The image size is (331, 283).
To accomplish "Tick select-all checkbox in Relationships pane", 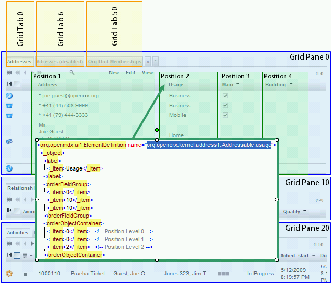I will point(17,211).
